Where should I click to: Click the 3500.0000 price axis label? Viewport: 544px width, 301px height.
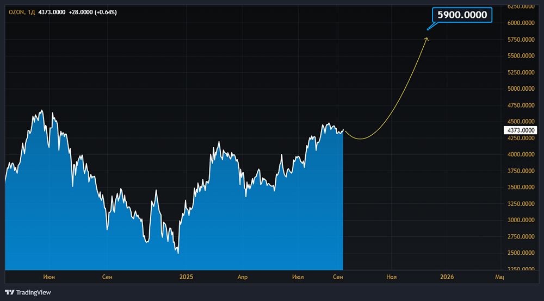(x=521, y=187)
